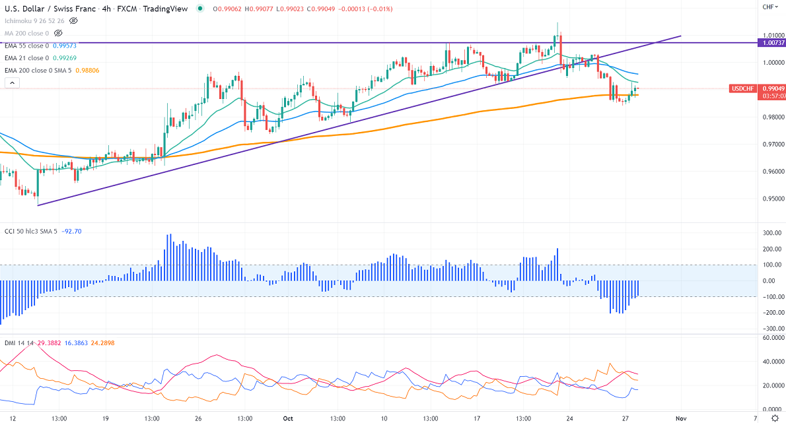The height and width of the screenshot is (423, 786).
Task: Click the DMI value 24.2898
Action: (x=103, y=343)
